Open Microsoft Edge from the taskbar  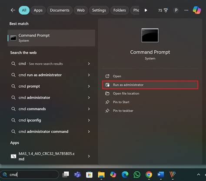(x=125, y=174)
